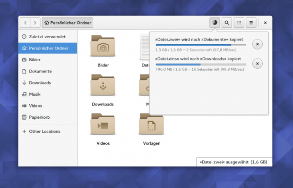Image resolution: width=293 pixels, height=188 pixels.
Task: Click the Vorlagen label under its folder
Action: coord(152,143)
